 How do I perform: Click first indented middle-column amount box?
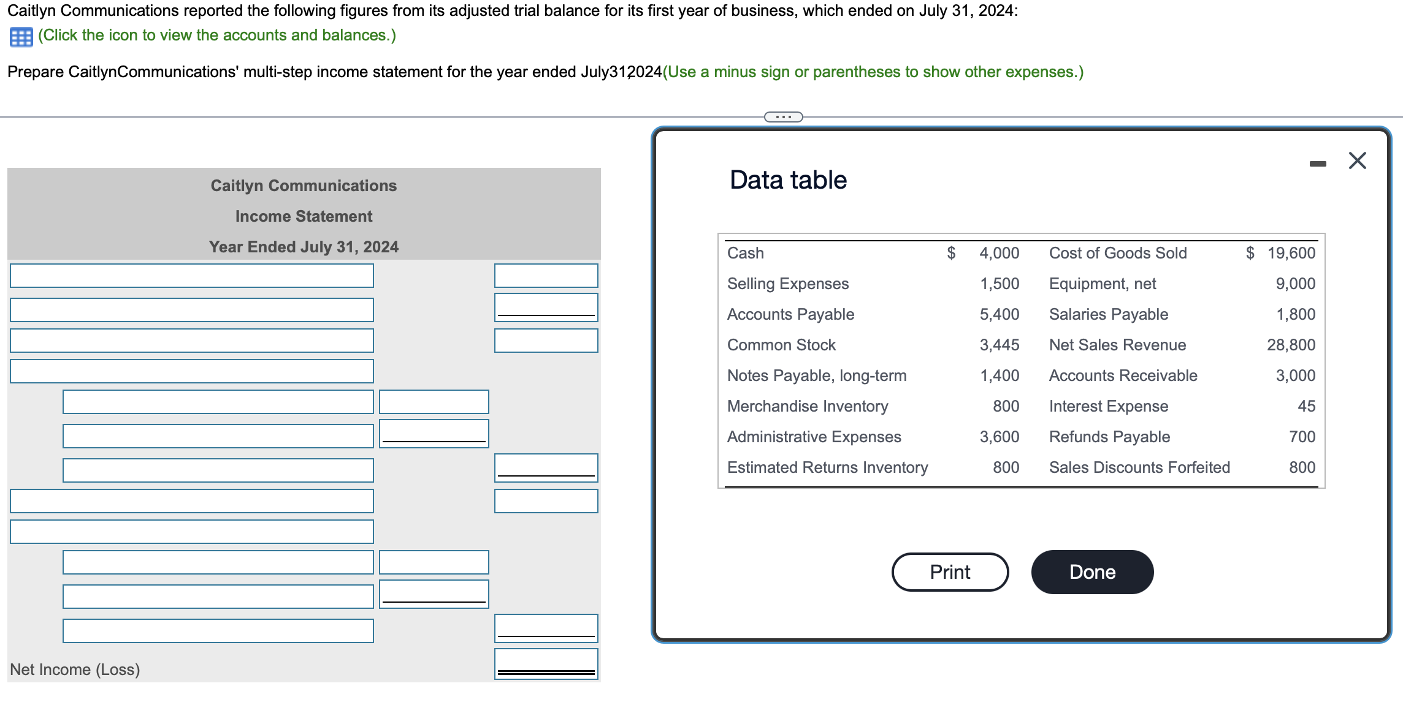pos(434,402)
